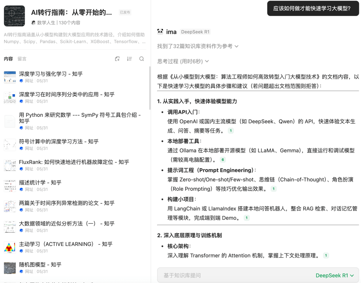The height and width of the screenshot is (283, 361).
Task: Click the 主动学习 ACTIVE LEARNING thumbnail
Action: point(10,247)
